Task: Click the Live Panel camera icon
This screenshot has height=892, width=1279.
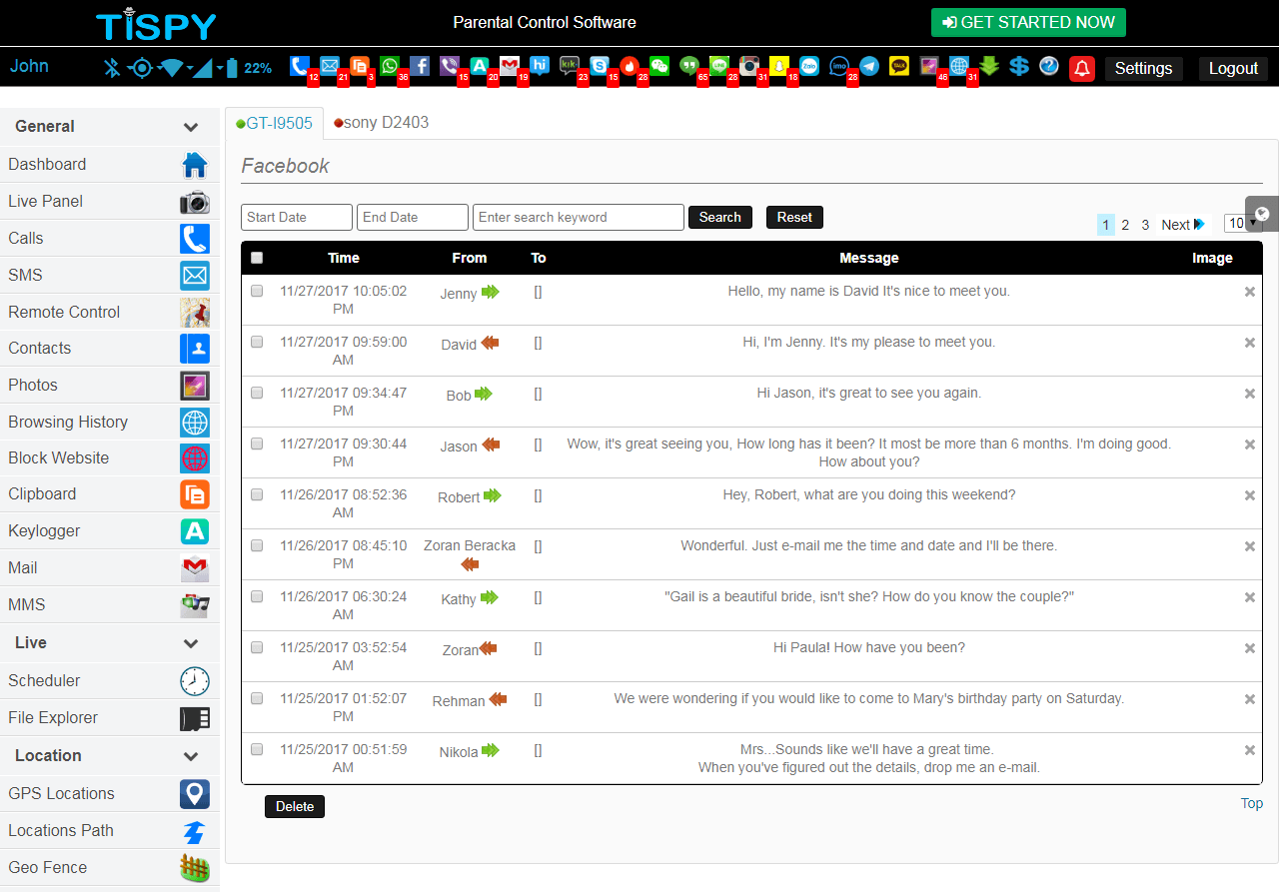Action: (195, 202)
